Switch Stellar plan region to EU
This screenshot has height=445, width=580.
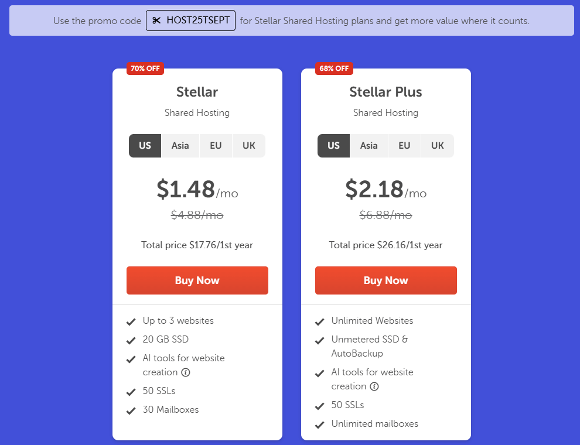(x=216, y=146)
